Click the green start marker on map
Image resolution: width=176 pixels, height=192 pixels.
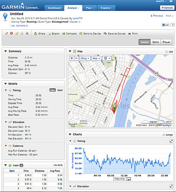tap(114, 107)
